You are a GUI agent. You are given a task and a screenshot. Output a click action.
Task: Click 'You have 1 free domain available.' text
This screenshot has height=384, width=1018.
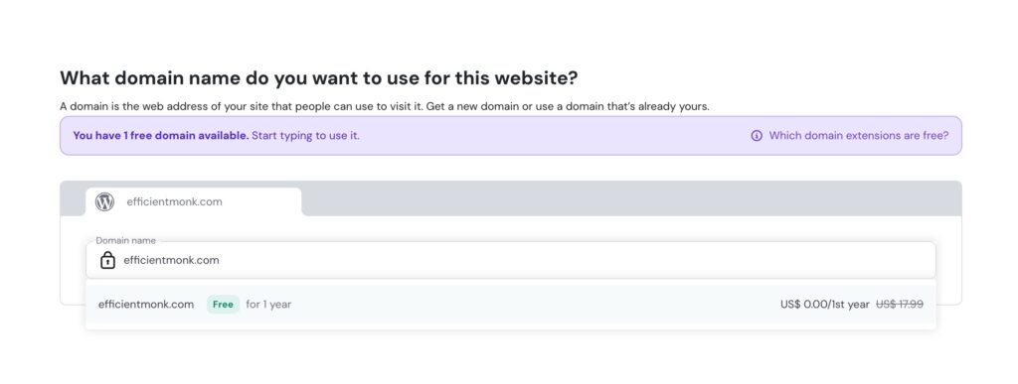(x=160, y=136)
